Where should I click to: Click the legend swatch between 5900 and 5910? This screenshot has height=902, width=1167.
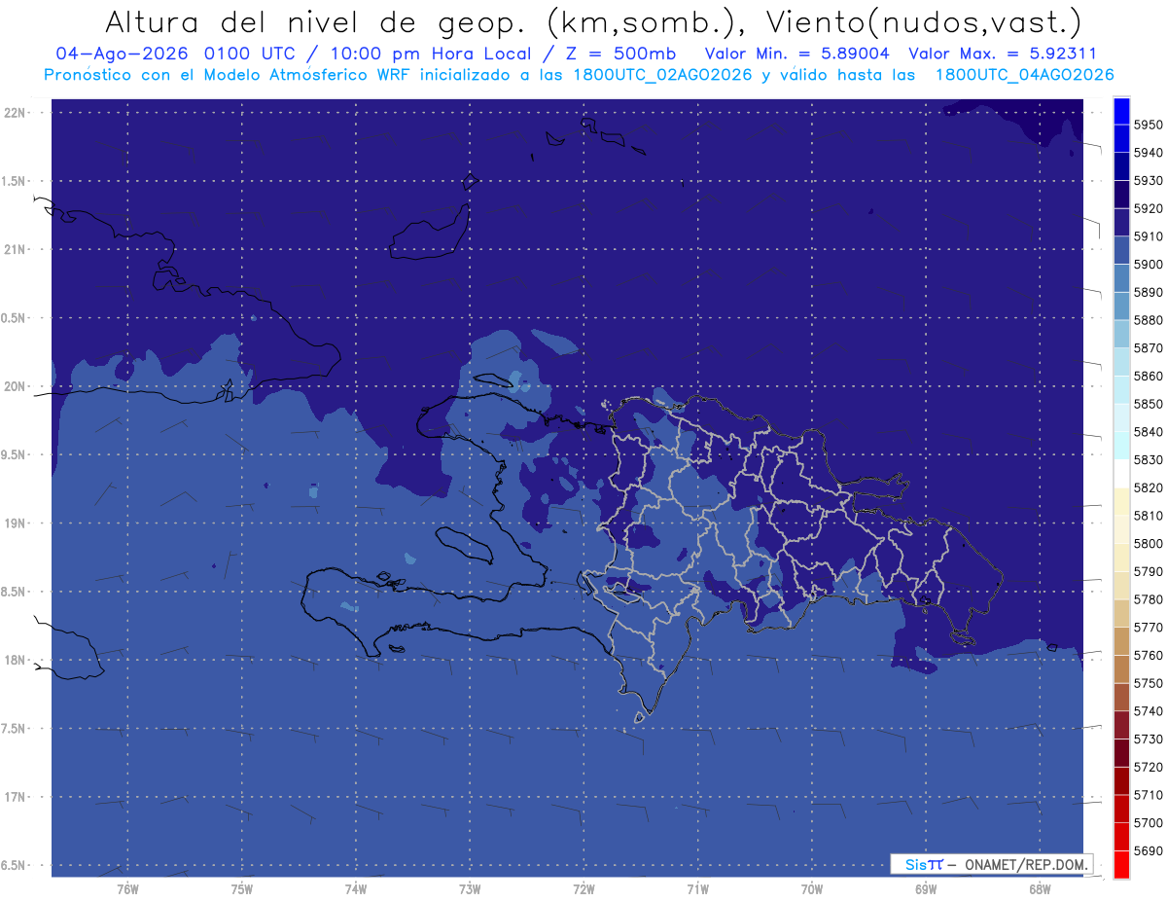(1121, 250)
